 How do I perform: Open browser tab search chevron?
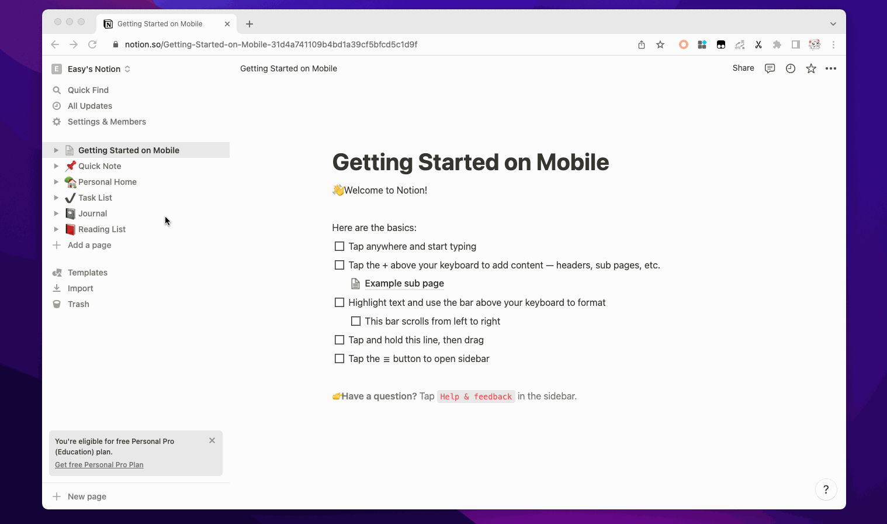point(833,24)
